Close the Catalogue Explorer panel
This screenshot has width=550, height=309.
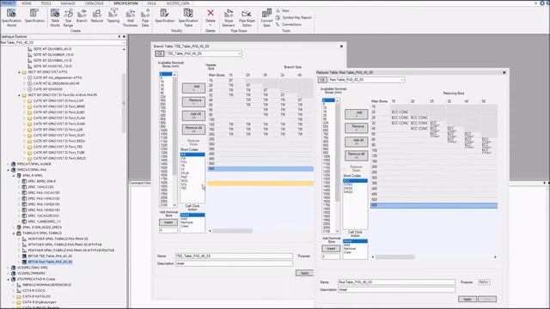pyautogui.click(x=124, y=36)
